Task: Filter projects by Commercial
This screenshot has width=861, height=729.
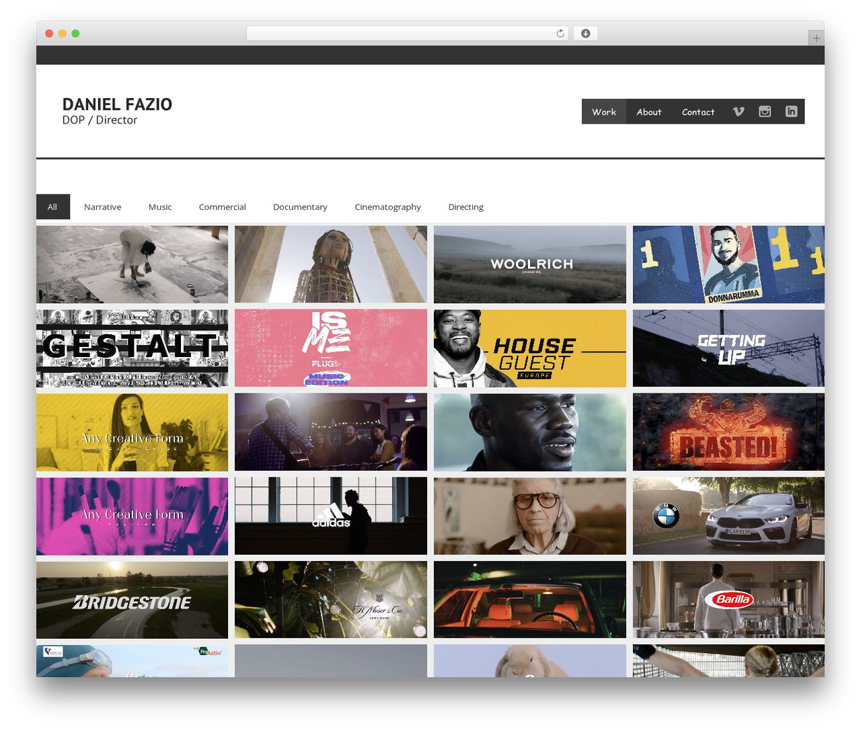Action: coord(223,207)
